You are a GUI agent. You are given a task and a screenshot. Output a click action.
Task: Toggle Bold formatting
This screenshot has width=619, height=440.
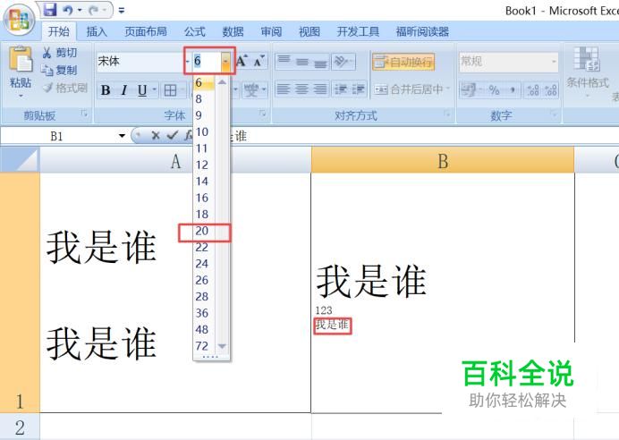[x=105, y=90]
